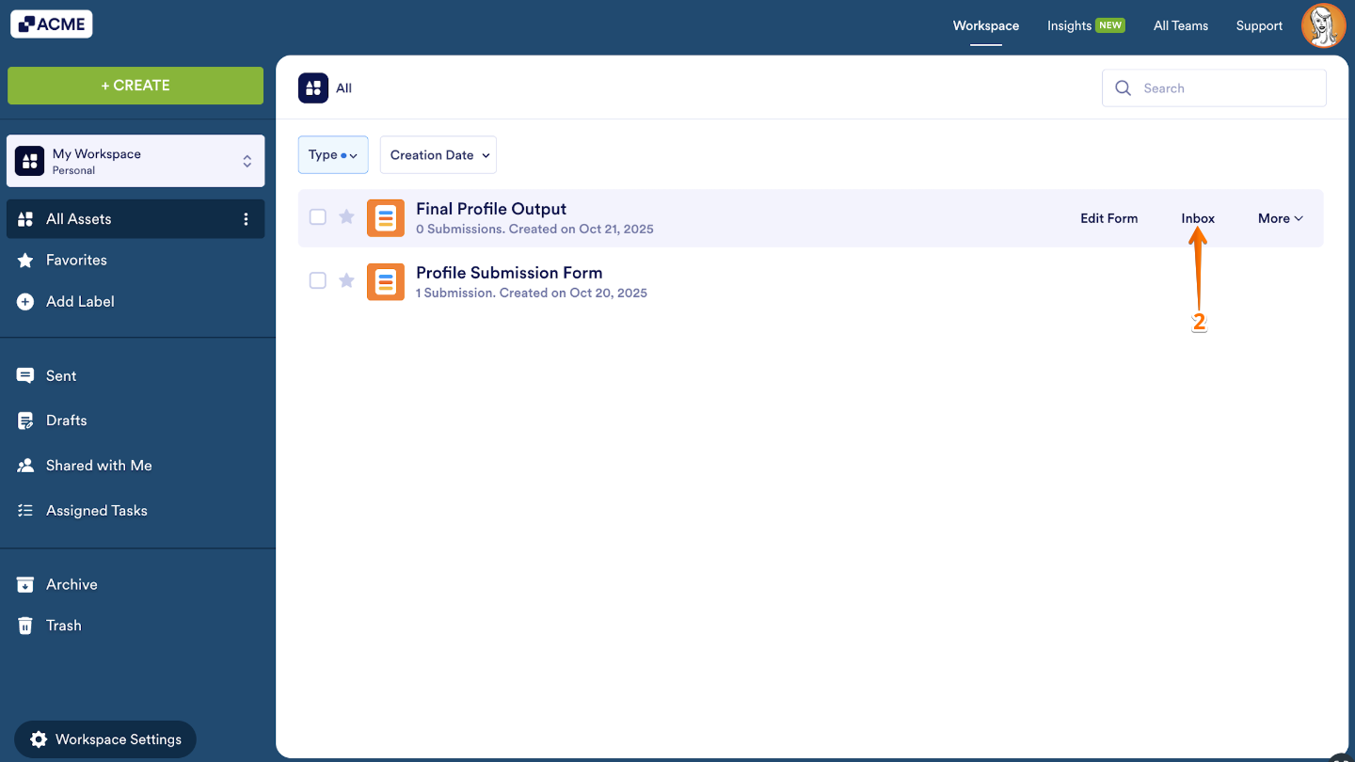Open the Support menu item

1259,25
